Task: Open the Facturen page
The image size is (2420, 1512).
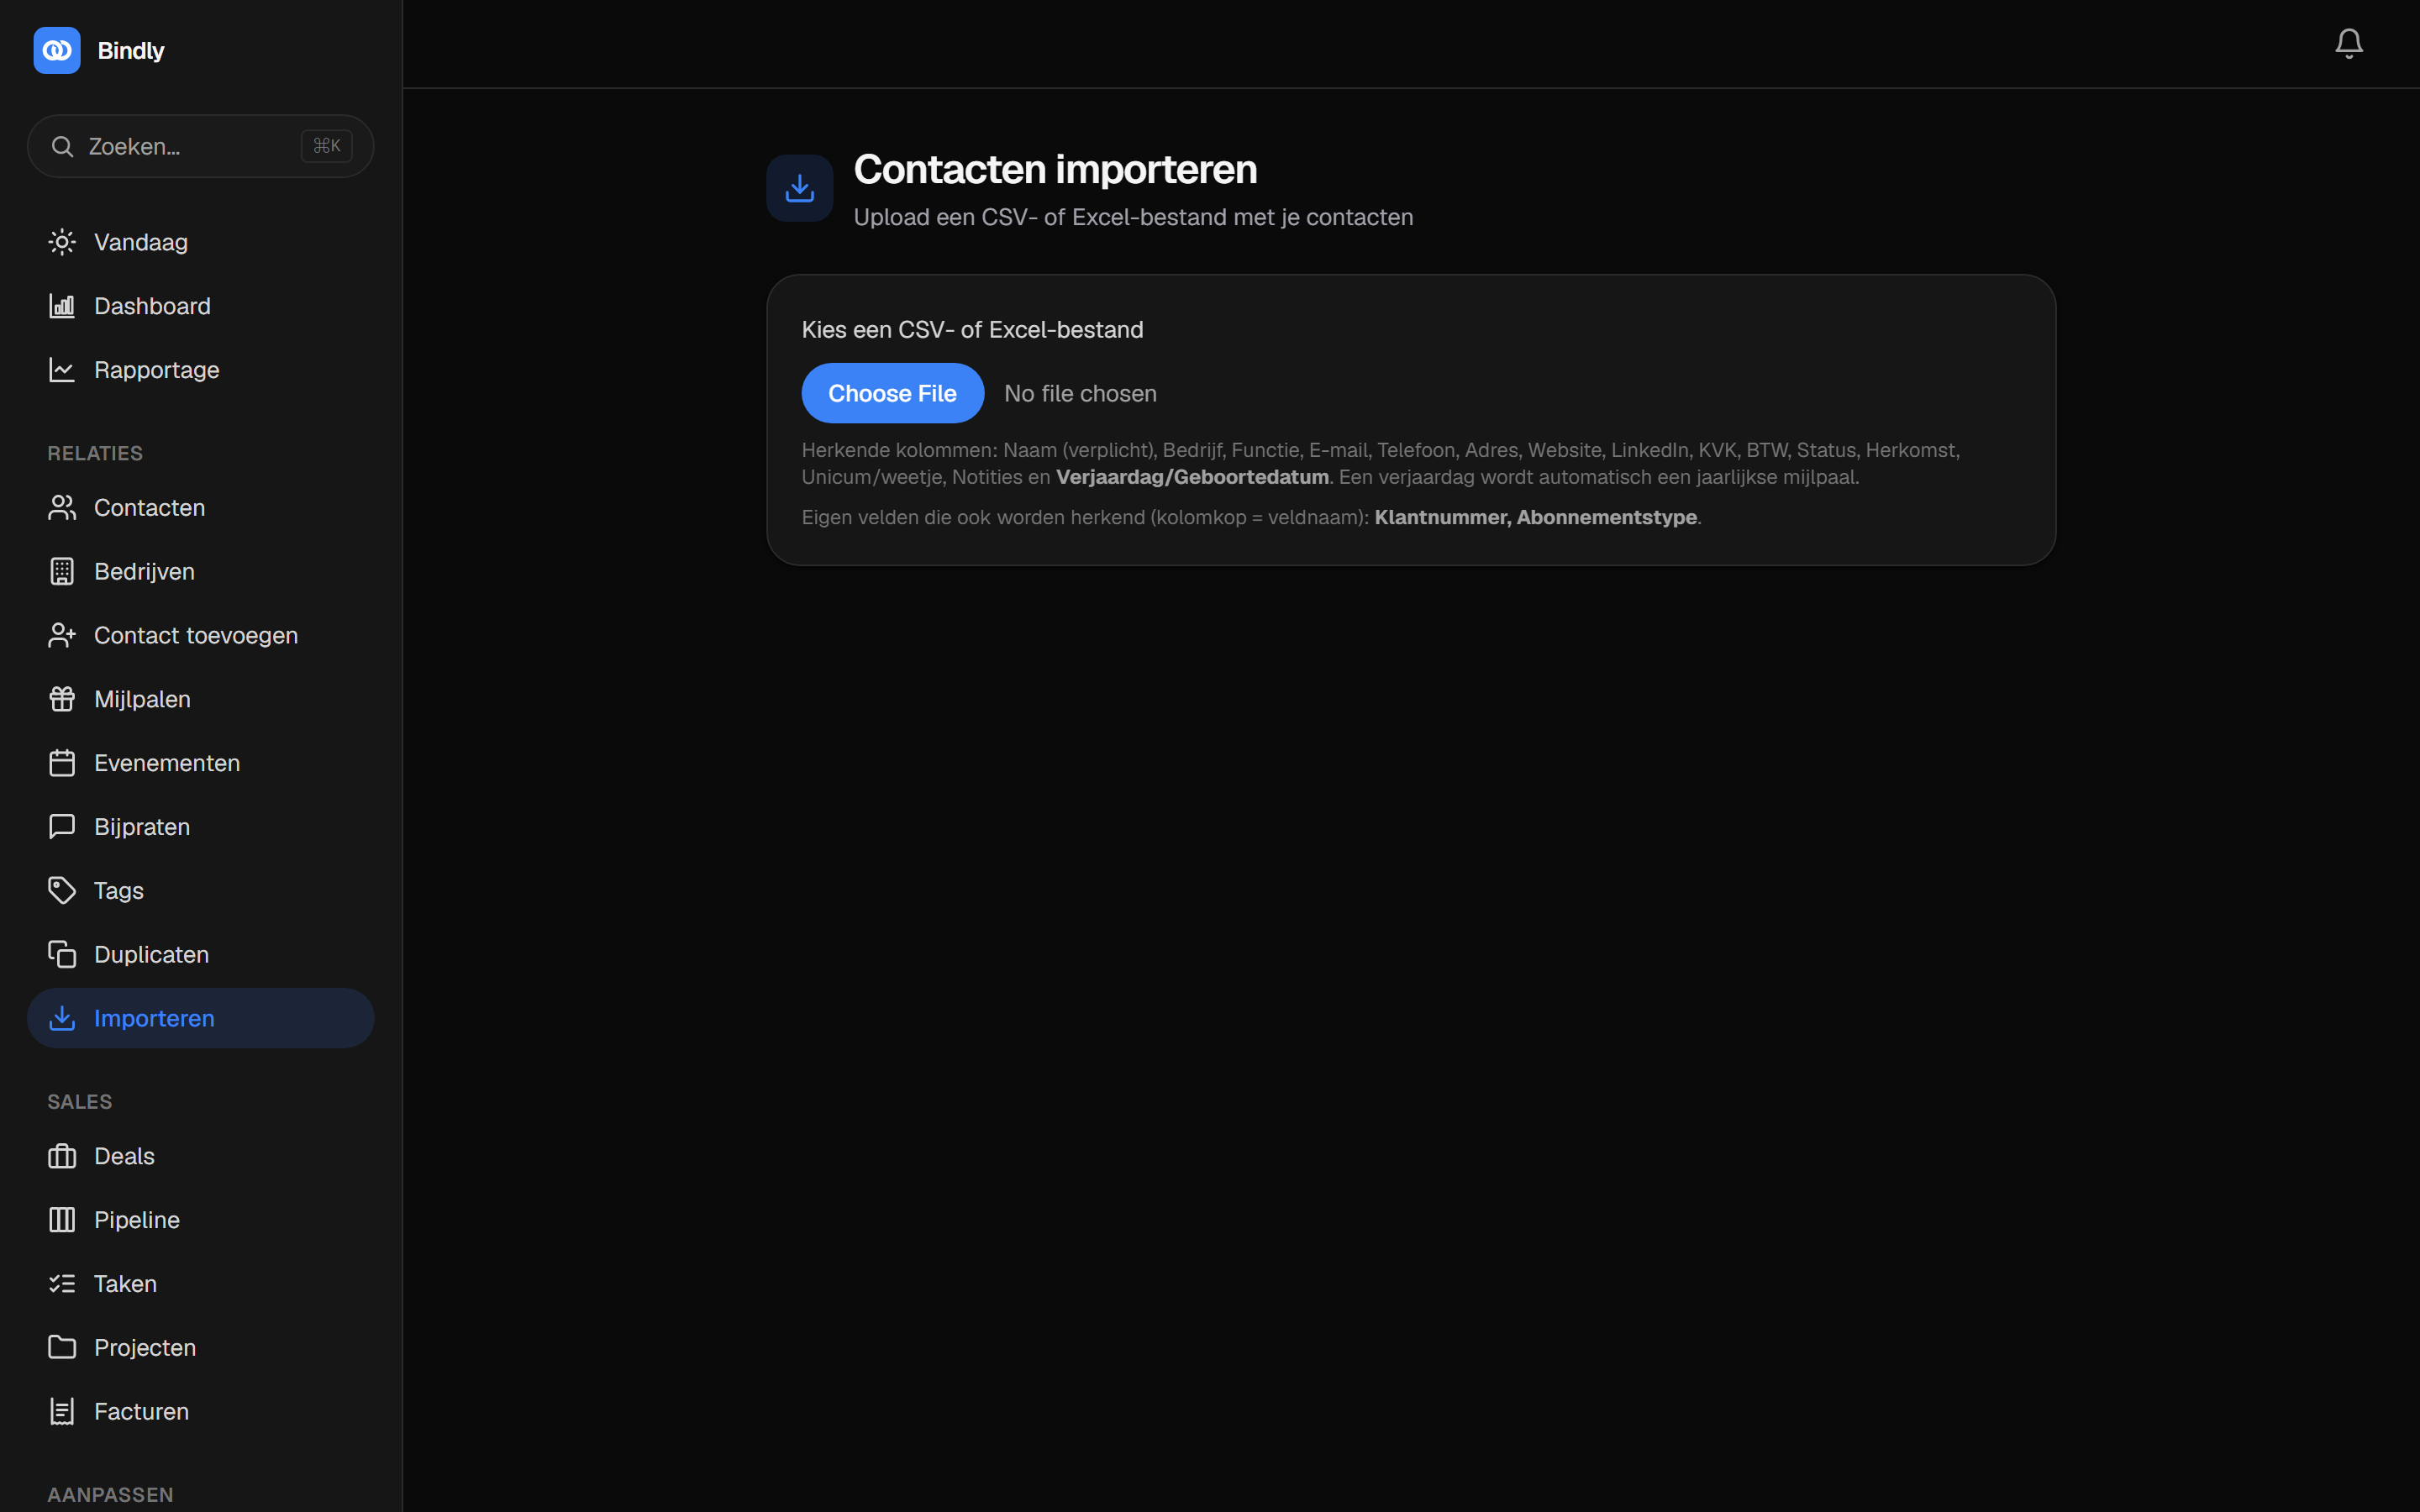Action: pos(201,1412)
